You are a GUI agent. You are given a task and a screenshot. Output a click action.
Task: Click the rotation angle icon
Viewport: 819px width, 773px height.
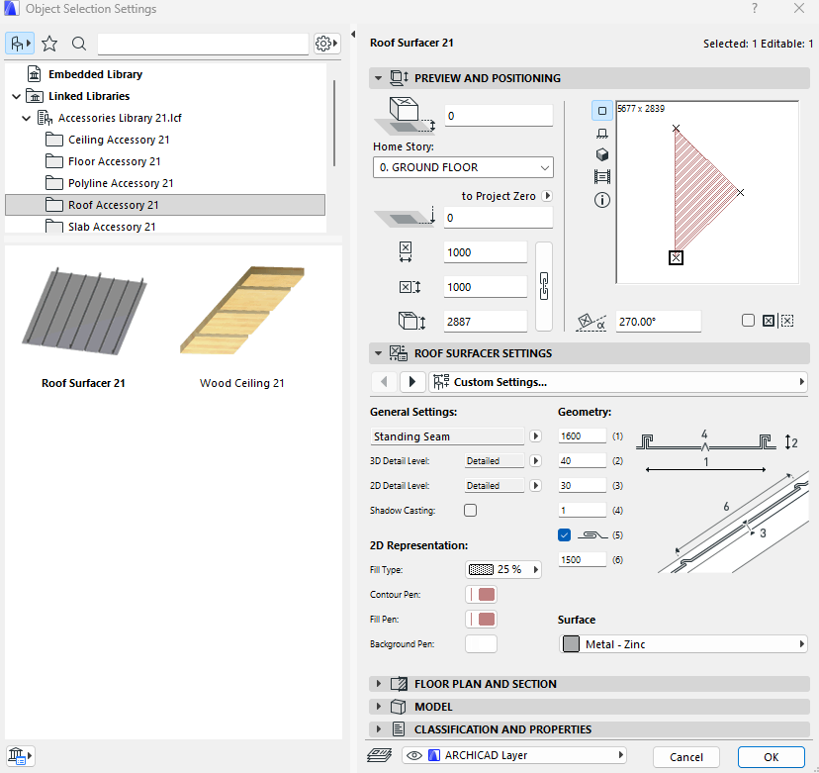coord(591,322)
